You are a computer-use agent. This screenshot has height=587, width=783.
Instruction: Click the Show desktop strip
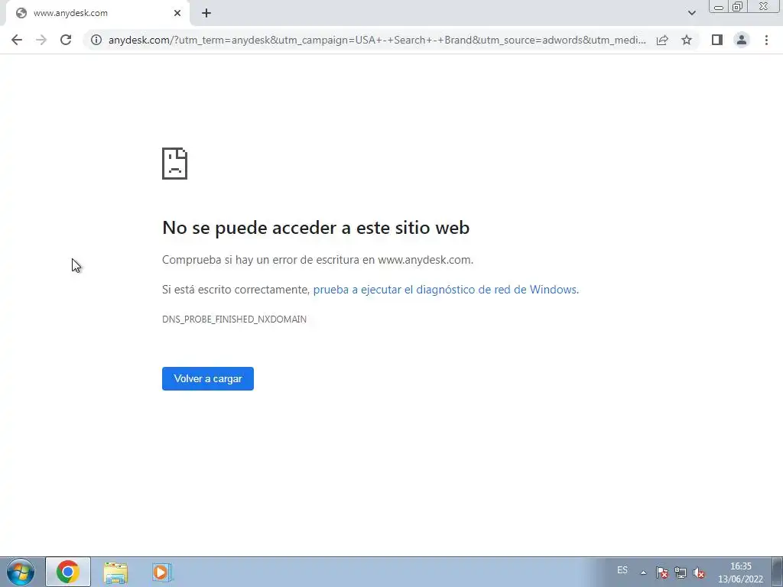click(778, 572)
